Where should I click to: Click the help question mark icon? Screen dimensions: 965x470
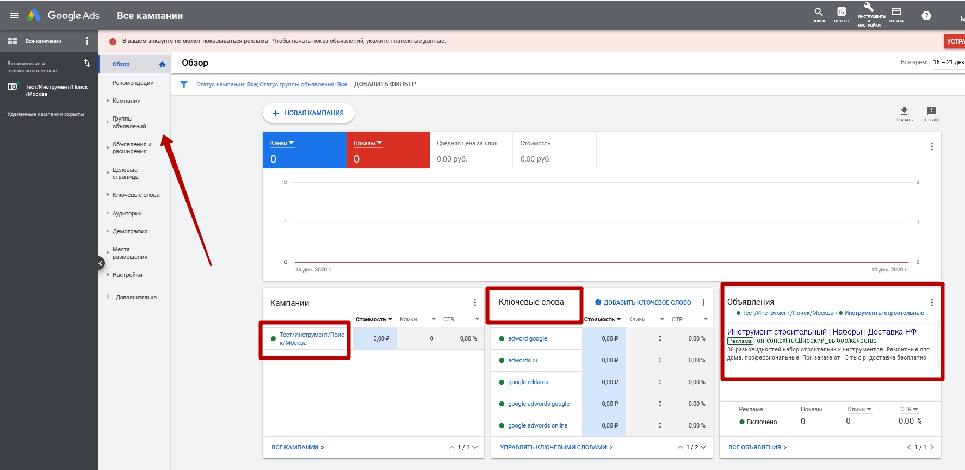coord(926,16)
